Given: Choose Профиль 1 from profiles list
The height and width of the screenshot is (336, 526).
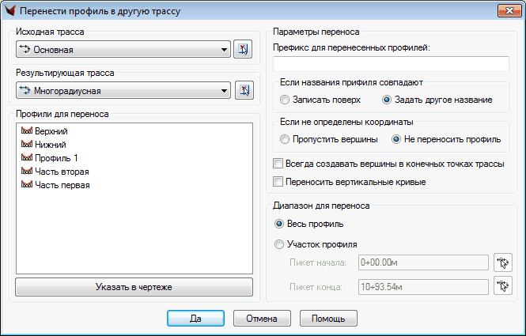Looking at the screenshot, I should pyautogui.click(x=55, y=158).
